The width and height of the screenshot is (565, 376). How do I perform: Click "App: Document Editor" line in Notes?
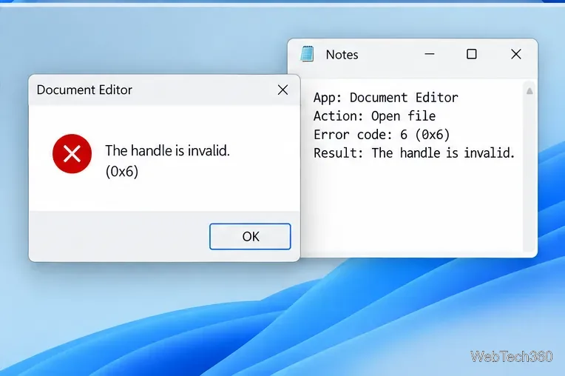tap(385, 98)
